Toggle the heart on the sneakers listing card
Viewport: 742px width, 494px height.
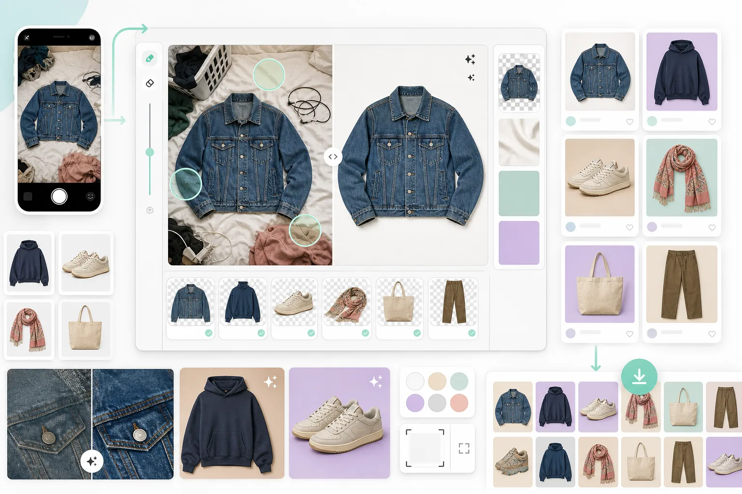[629, 228]
